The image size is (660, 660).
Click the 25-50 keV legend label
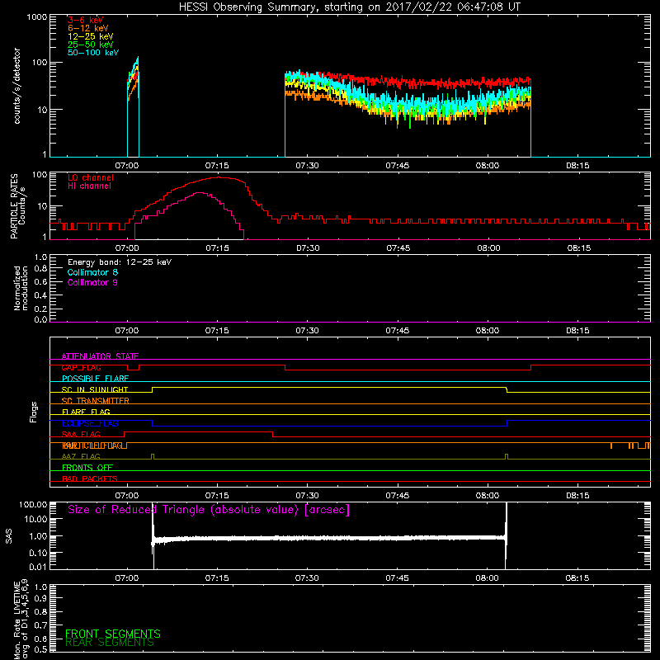[91, 45]
